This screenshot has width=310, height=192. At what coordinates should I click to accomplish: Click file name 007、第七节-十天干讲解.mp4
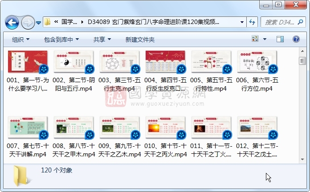click(28, 150)
